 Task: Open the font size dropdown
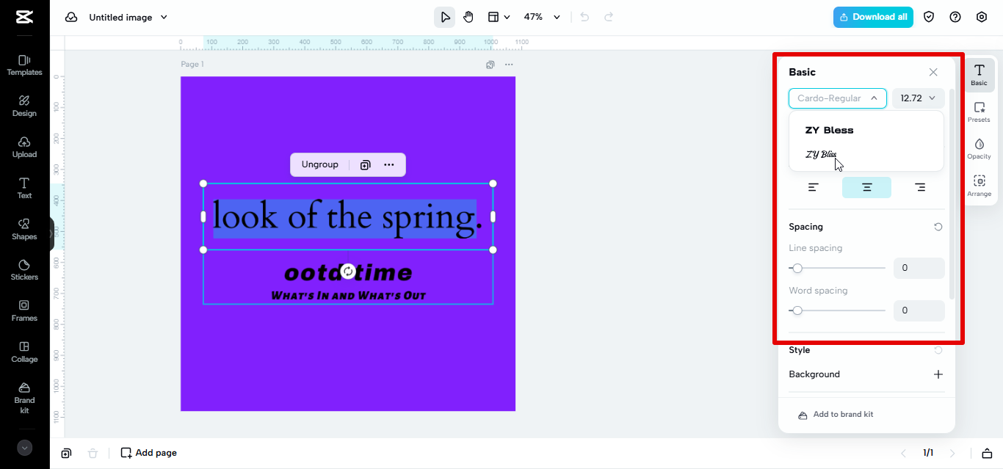click(x=918, y=98)
